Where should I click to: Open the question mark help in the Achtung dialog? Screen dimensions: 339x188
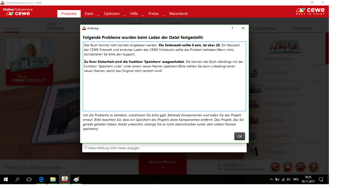[232, 28]
